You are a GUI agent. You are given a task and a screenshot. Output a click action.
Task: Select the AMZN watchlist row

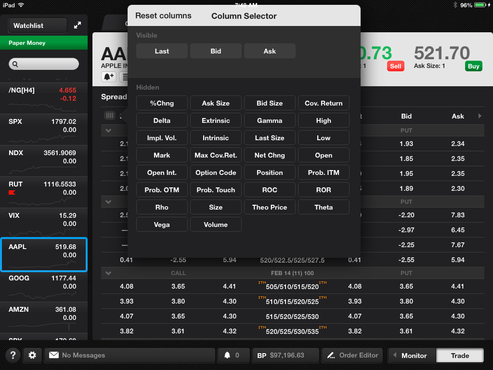pos(44,317)
